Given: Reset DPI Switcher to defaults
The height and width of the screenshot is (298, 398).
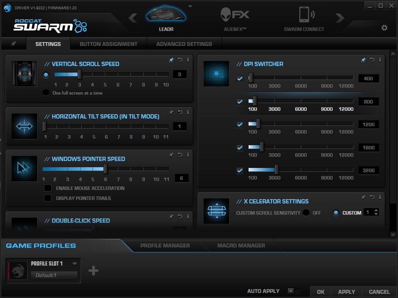Looking at the screenshot, I should (x=372, y=60).
